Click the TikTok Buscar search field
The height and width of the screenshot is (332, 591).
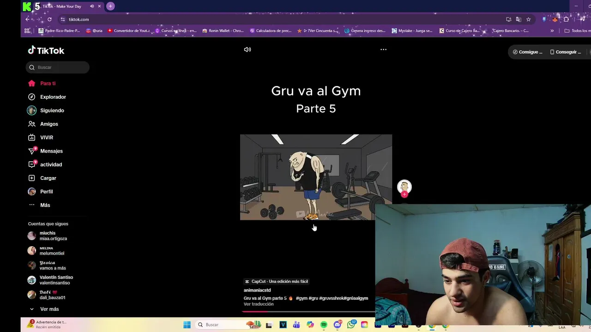(x=58, y=67)
